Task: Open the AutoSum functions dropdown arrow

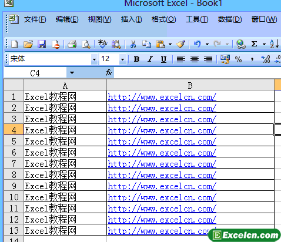Action: [264, 44]
